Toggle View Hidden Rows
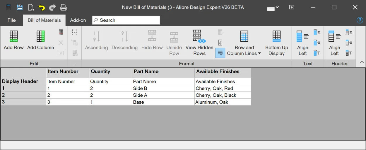366x150 pixels. coord(199,43)
